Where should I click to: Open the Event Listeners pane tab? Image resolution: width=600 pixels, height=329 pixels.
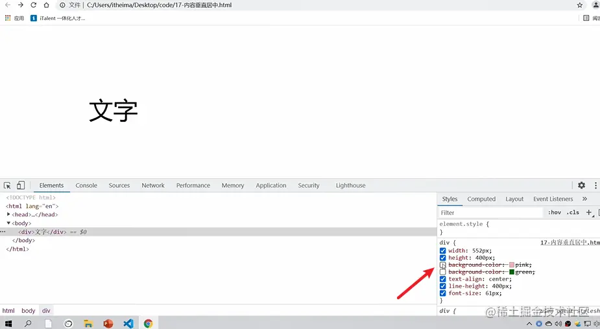point(553,199)
